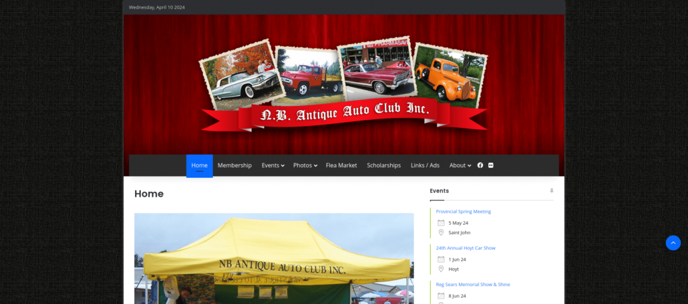Click calendar icon next to 5 May 24
The image size is (688, 304).
tap(441, 223)
